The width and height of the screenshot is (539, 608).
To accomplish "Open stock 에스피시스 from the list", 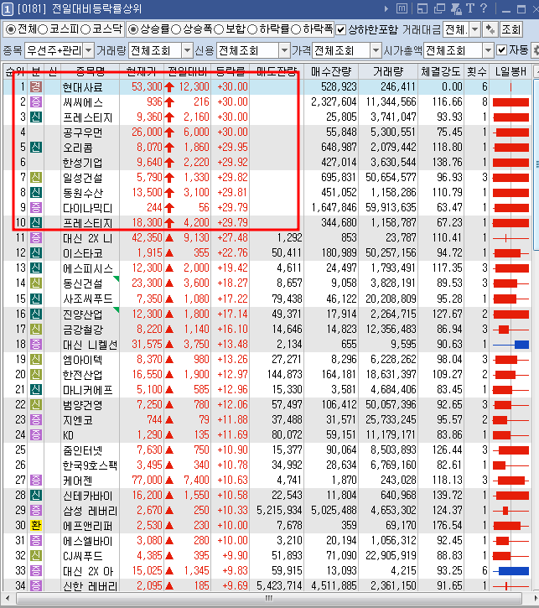I will (87, 268).
